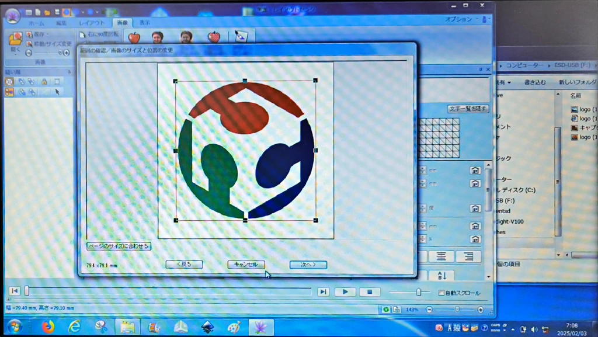
Task: Click the simulator stop button
Action: (369, 292)
